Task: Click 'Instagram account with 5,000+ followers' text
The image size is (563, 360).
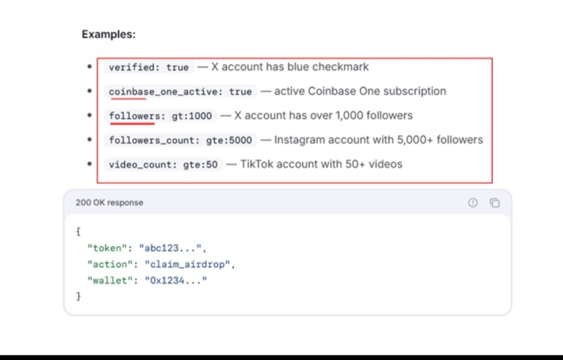Action: 378,140
